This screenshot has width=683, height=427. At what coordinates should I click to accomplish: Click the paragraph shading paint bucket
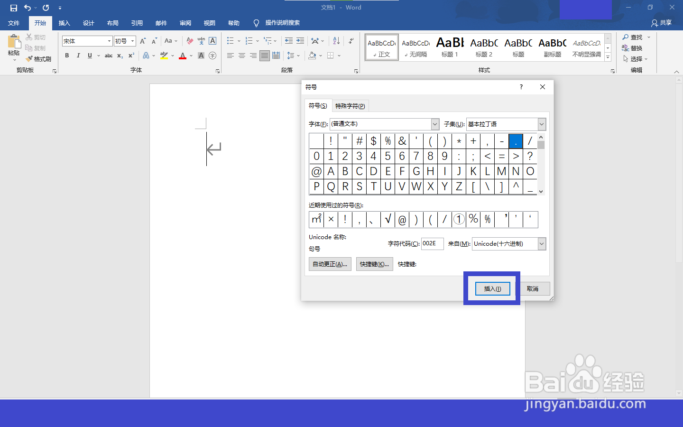pyautogui.click(x=312, y=56)
